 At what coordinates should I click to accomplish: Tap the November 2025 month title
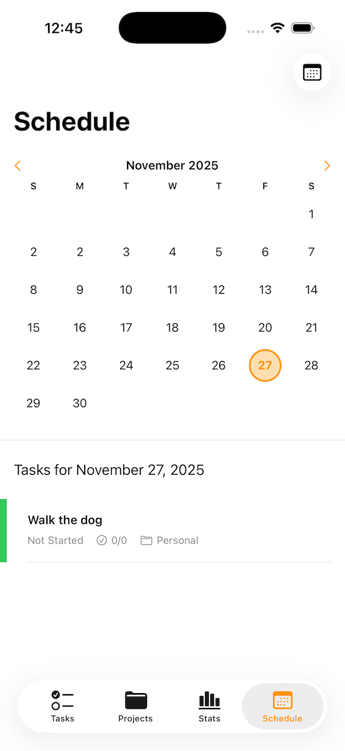172,166
